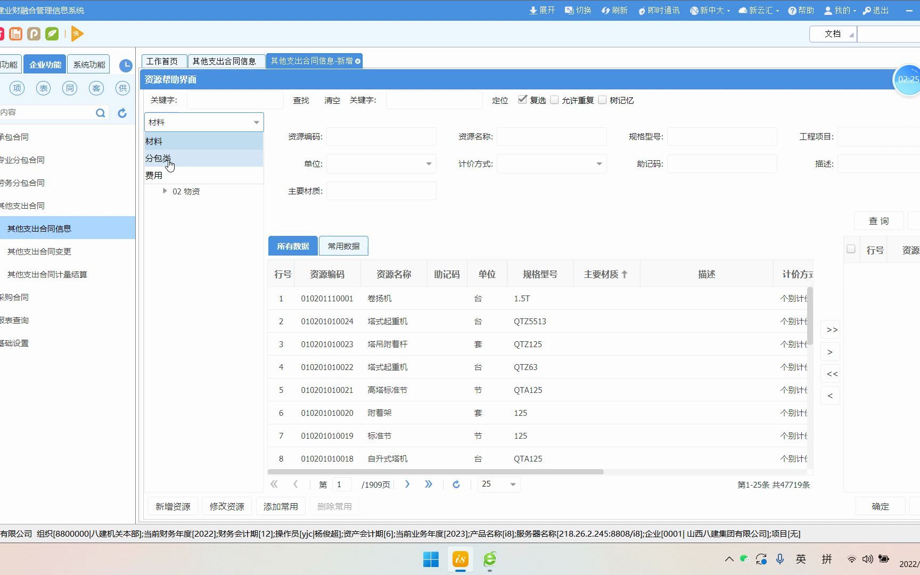The image size is (920, 575).
Task: Select the 所有数据 tab
Action: coord(293,246)
